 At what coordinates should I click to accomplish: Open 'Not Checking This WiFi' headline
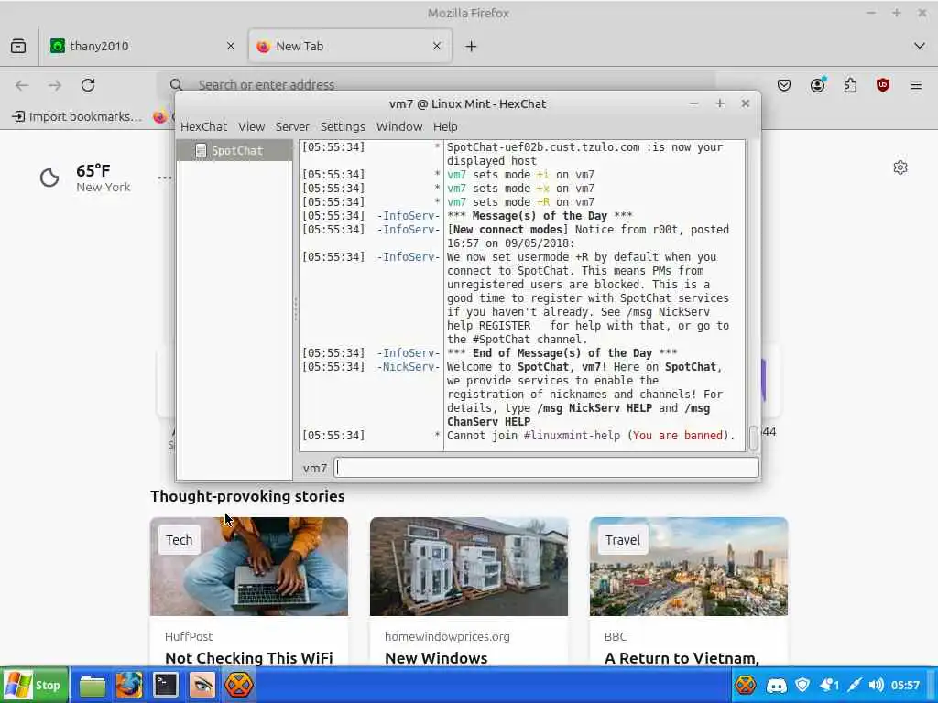pos(249,657)
